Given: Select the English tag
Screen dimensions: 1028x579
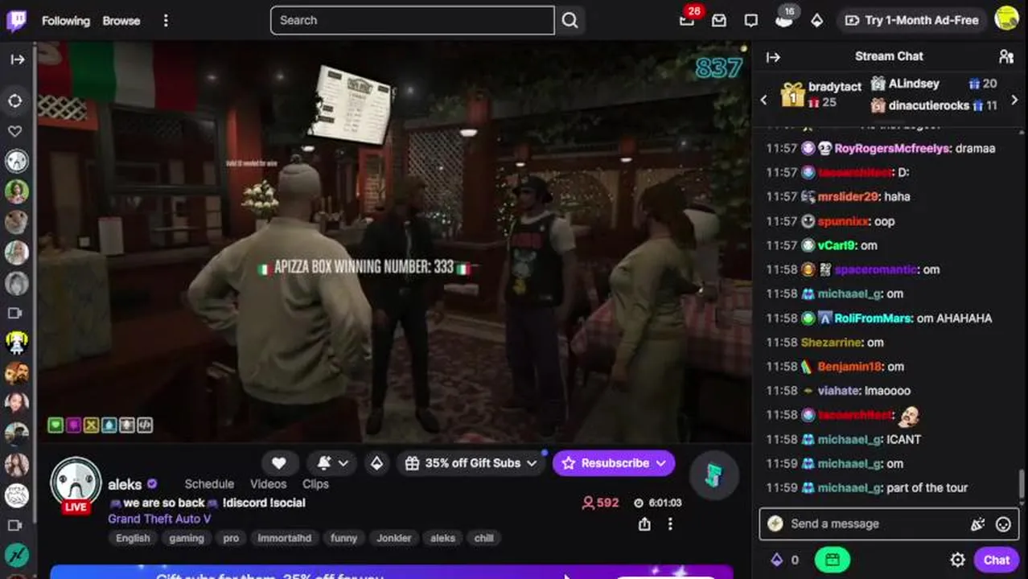Looking at the screenshot, I should [x=133, y=538].
